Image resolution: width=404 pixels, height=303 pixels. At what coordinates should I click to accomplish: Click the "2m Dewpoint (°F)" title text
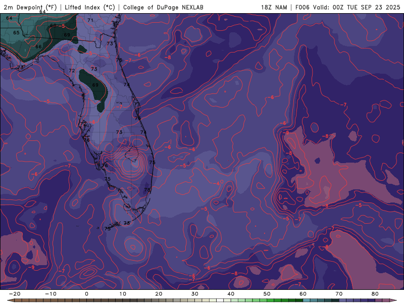click(30, 7)
